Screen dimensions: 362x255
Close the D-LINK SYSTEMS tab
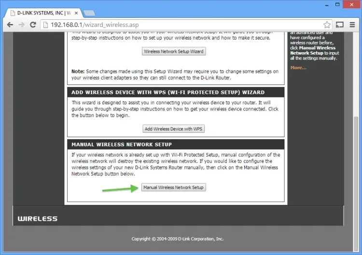tap(75, 12)
